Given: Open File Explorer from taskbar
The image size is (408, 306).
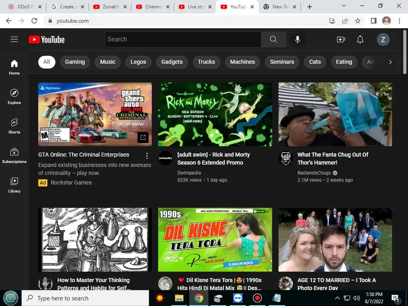Looking at the screenshot, I should click(179, 298).
